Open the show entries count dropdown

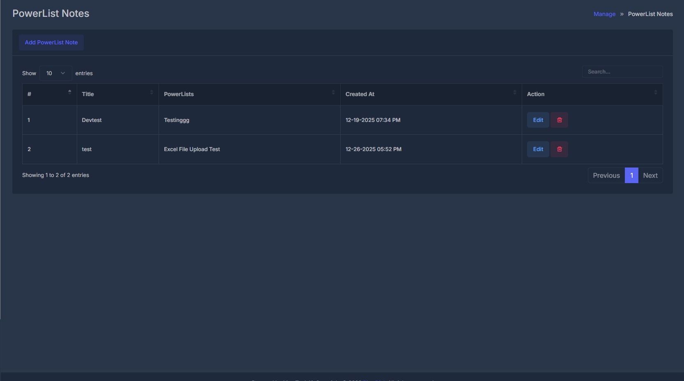(x=56, y=73)
